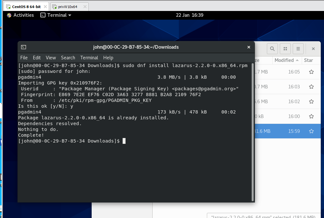
Task: Select the file row modified at 16:00
Action: 288,116
